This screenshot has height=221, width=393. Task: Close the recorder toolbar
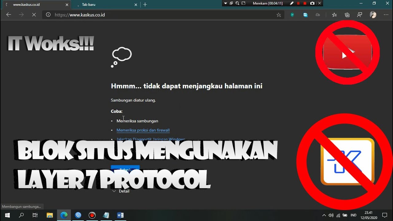[x=320, y=3]
